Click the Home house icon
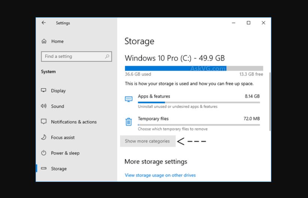Image resolution: width=308 pixels, height=198 pixels. click(x=44, y=41)
